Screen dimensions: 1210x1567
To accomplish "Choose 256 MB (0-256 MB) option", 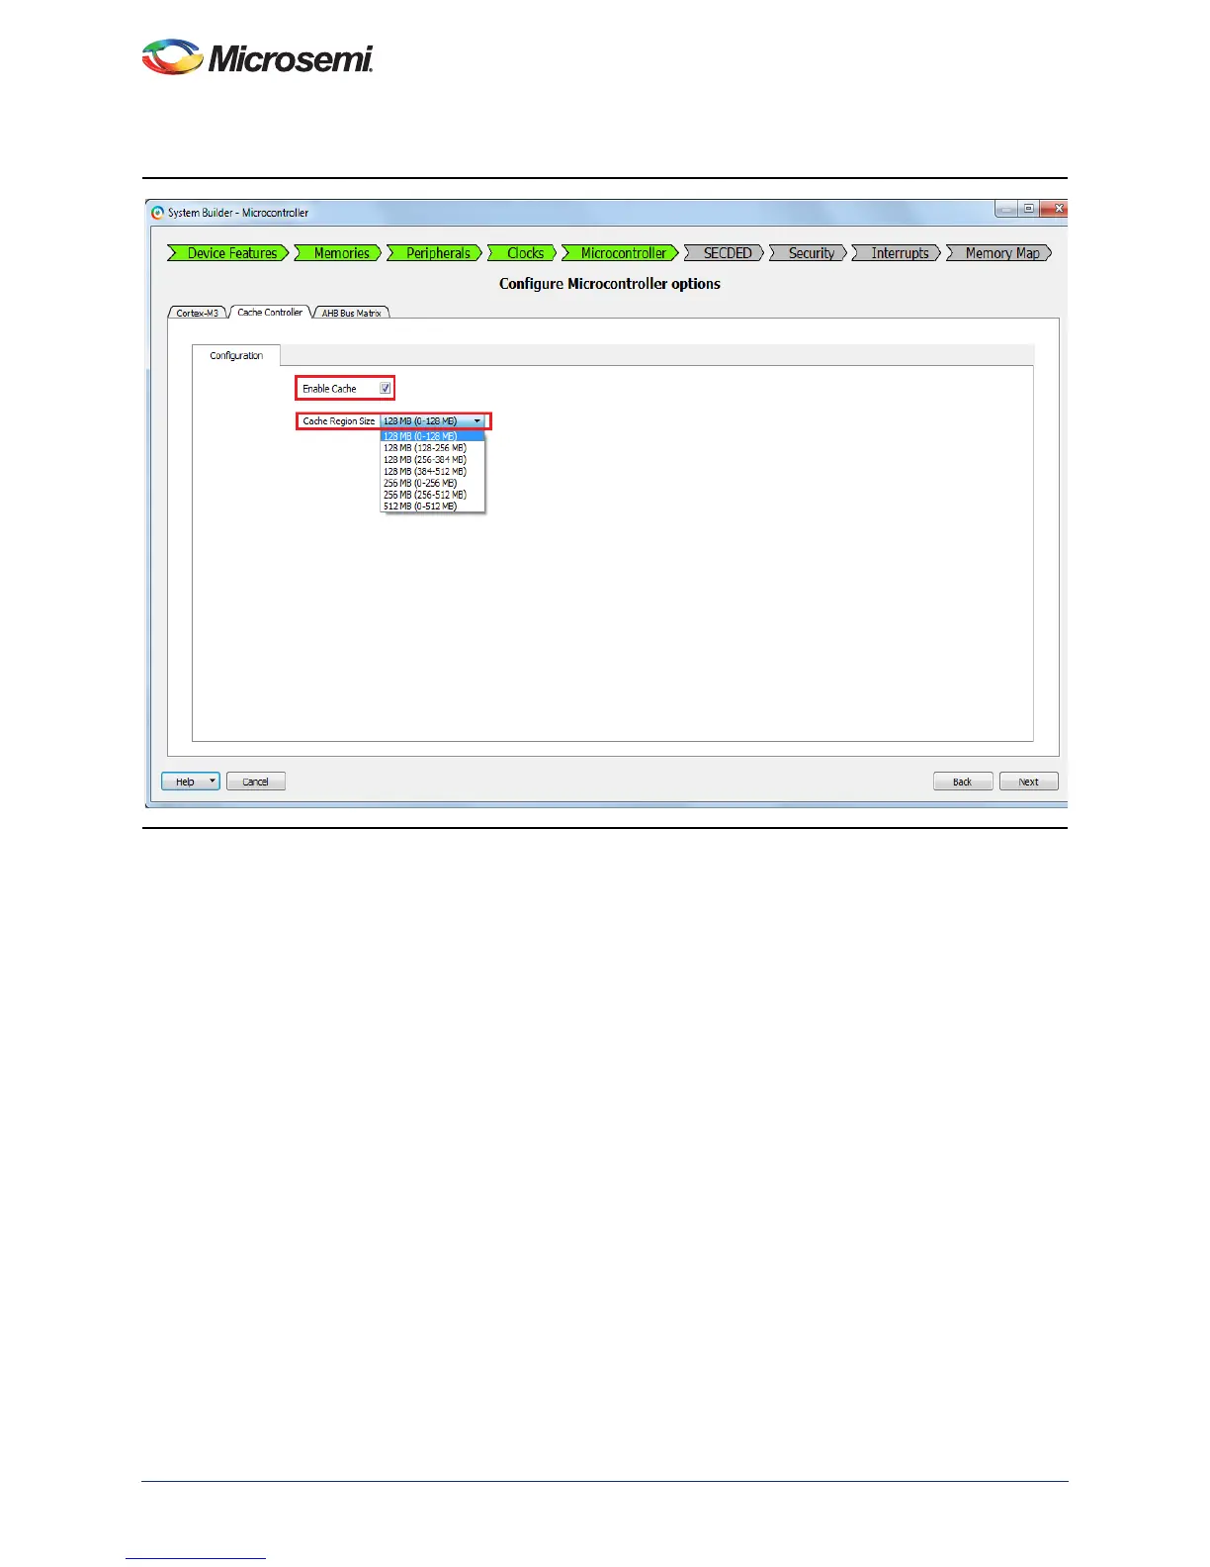I will [432, 483].
